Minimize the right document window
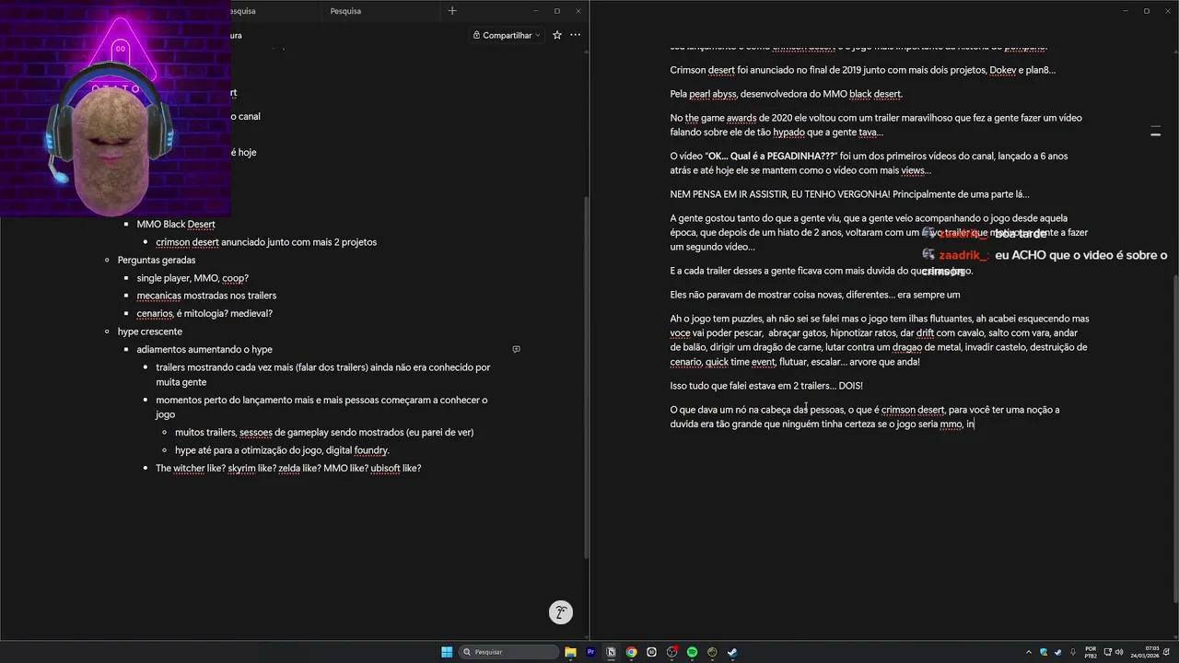 tap(1126, 11)
